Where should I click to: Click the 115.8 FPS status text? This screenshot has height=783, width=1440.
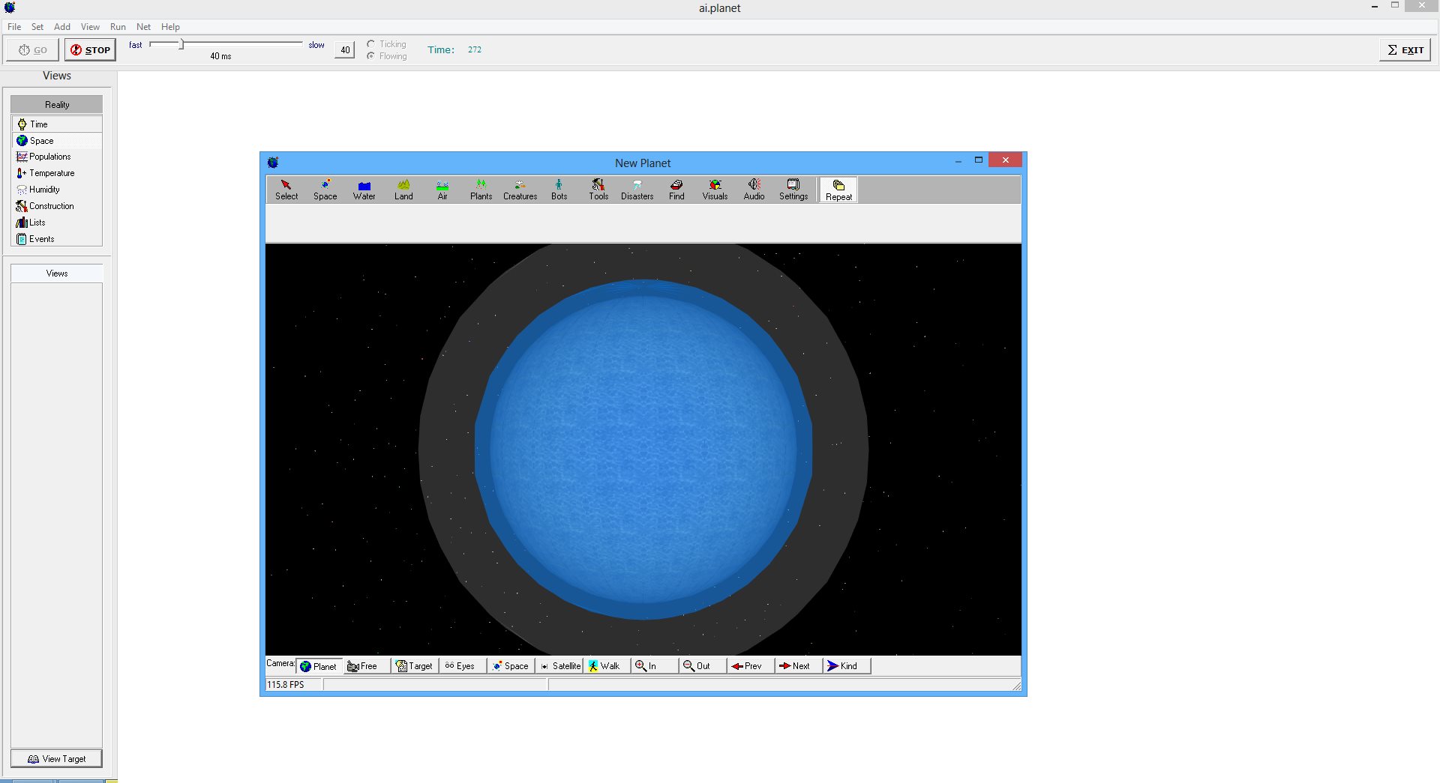tap(286, 685)
